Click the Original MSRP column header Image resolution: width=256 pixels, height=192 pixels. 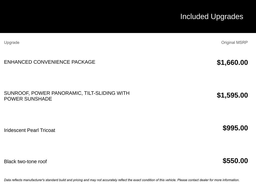(x=234, y=42)
